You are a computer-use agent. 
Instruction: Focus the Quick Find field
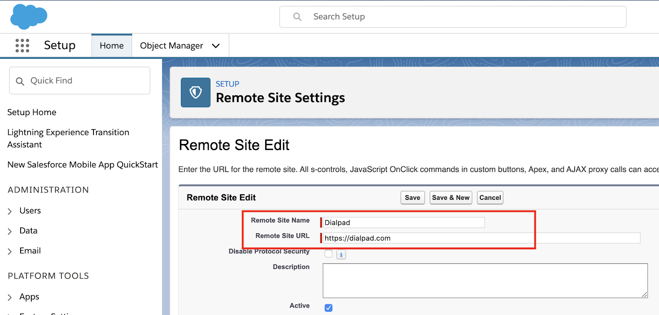click(x=79, y=81)
